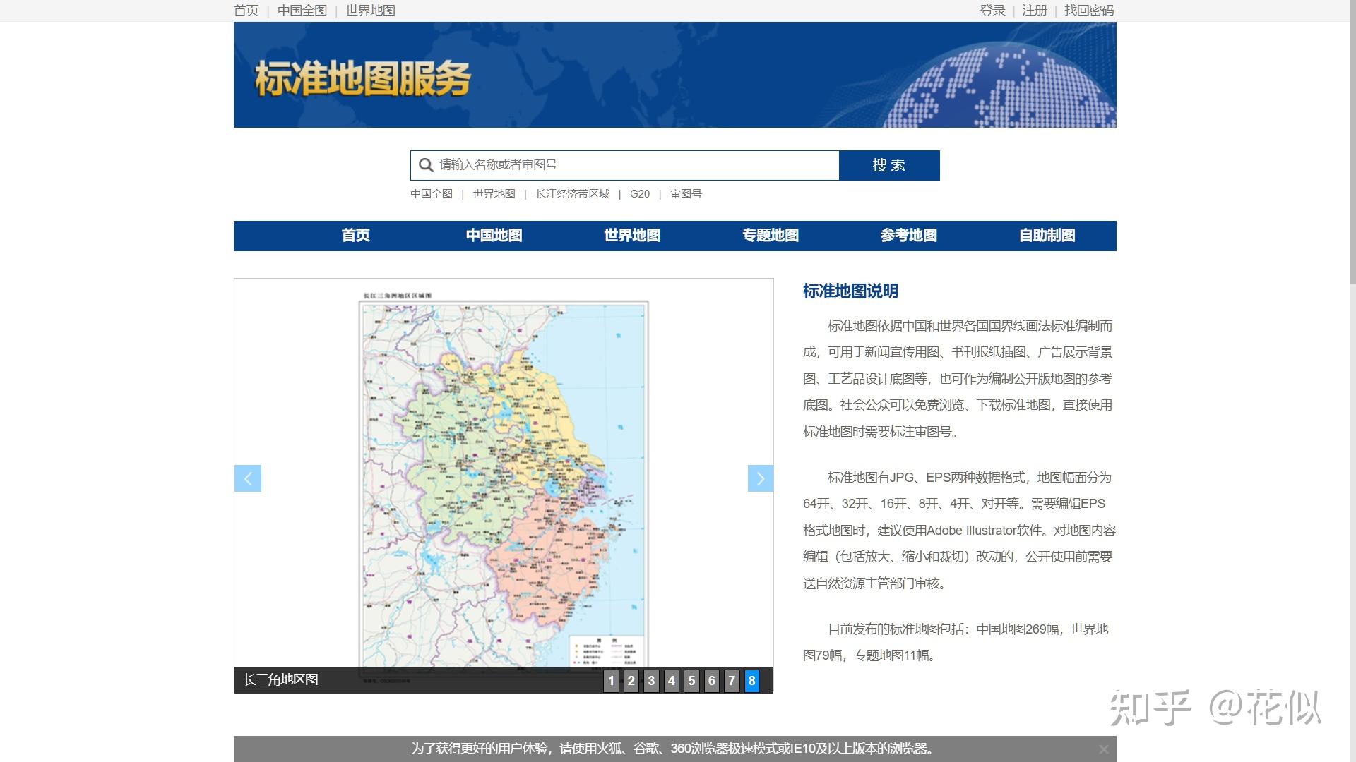Click the 长江经济带区域 quick search link
1356x762 pixels.
(x=572, y=194)
